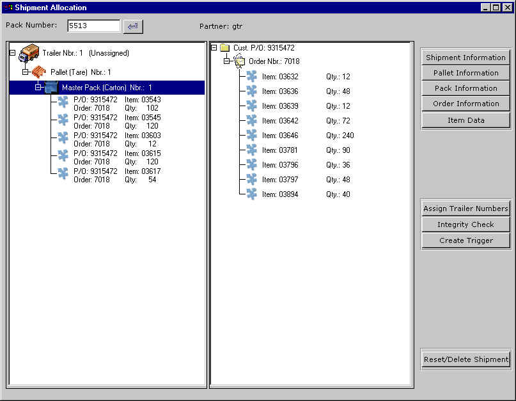The height and width of the screenshot is (401, 516).
Task: Collapse the Order Nbr 7018 node
Action: point(226,61)
